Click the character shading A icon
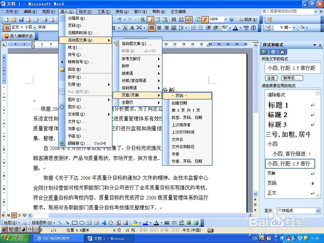 tap(132, 28)
